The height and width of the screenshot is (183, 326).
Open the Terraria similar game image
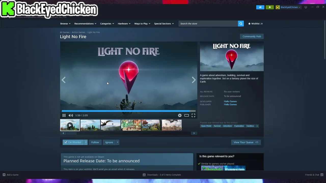point(212,168)
